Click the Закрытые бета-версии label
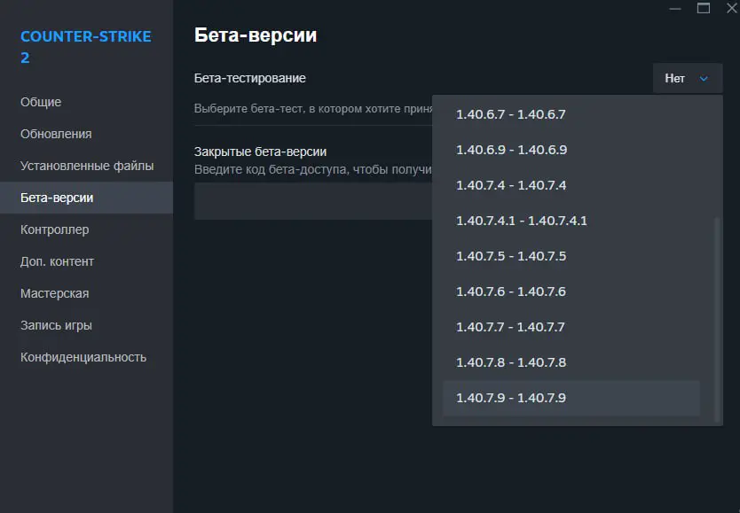This screenshot has width=740, height=513. [260, 152]
